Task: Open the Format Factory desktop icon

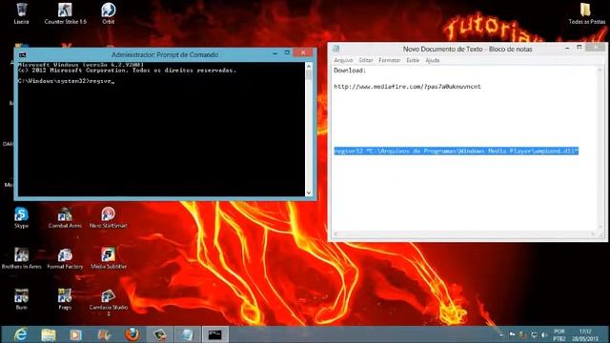Action: tap(65, 258)
